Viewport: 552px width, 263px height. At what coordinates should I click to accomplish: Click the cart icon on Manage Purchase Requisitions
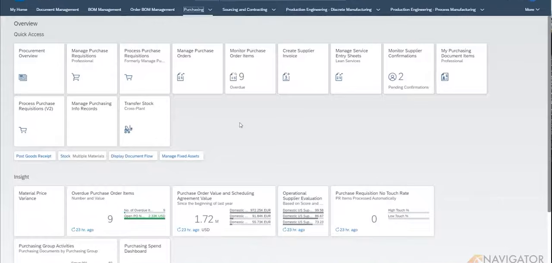75,77
